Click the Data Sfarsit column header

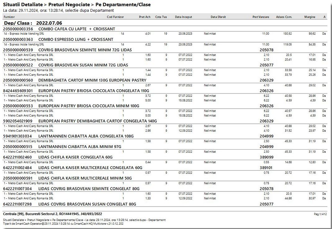coord(218,17)
